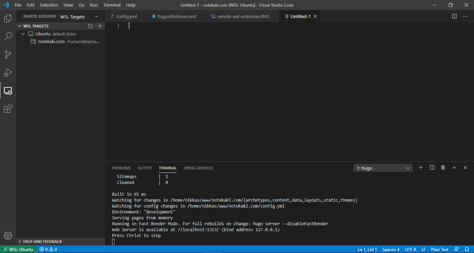Select the Remote Explorer icon
The height and width of the screenshot is (253, 474).
point(8,91)
